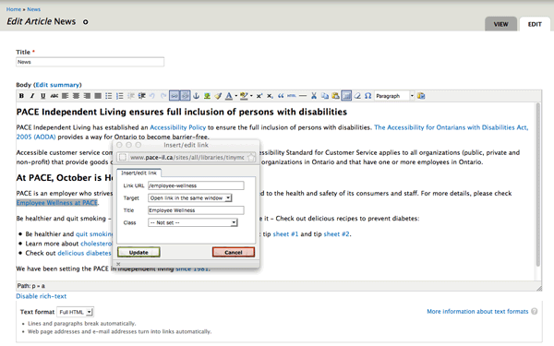Open the Target dropdown in the link dialog

coord(189,197)
